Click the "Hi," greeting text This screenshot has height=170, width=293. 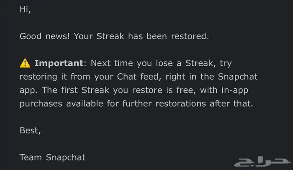[x=25, y=9]
